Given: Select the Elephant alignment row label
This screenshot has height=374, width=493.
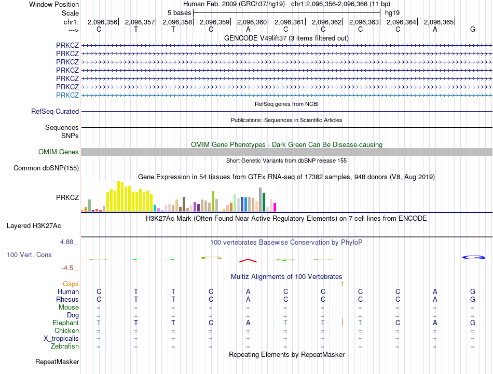Looking at the screenshot, I should click(65, 323).
